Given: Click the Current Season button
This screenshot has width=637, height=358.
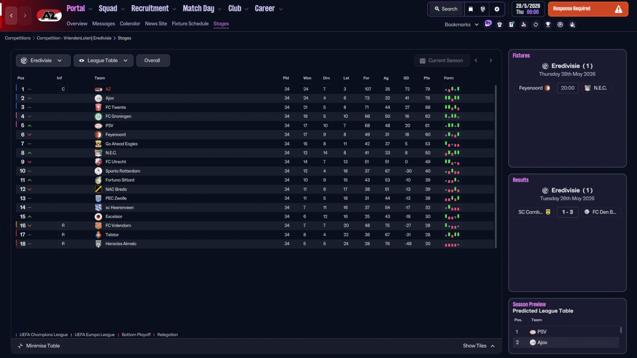Looking at the screenshot, I should 442,61.
